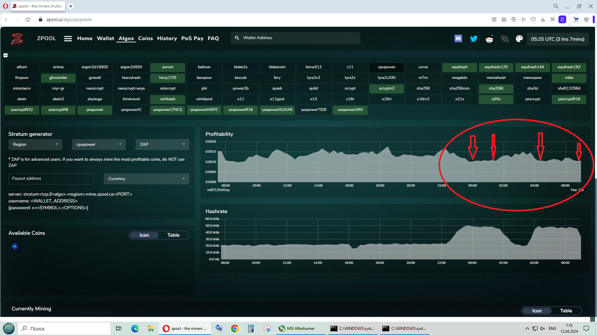Select the equihash algorithm tile

[459, 67]
